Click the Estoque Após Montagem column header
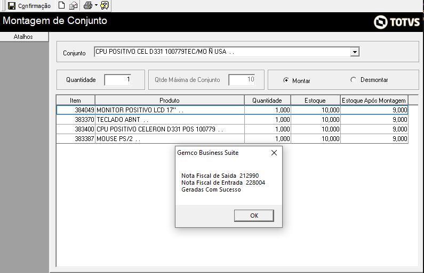 (374, 101)
